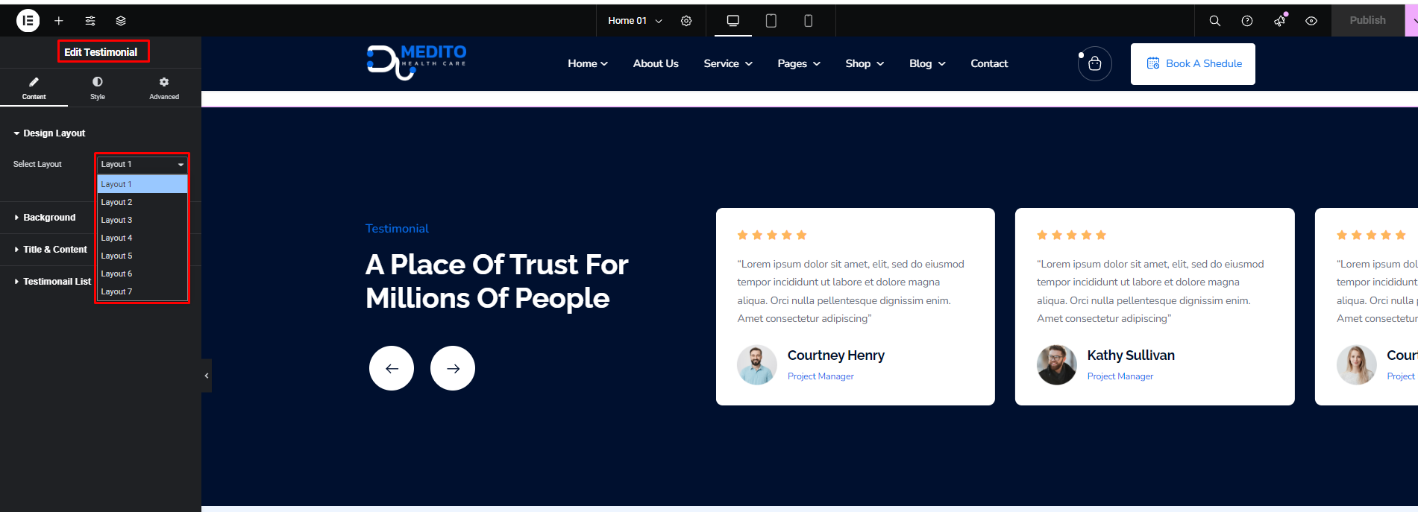Open page settings gear icon
This screenshot has width=1418, height=512.
click(x=686, y=21)
